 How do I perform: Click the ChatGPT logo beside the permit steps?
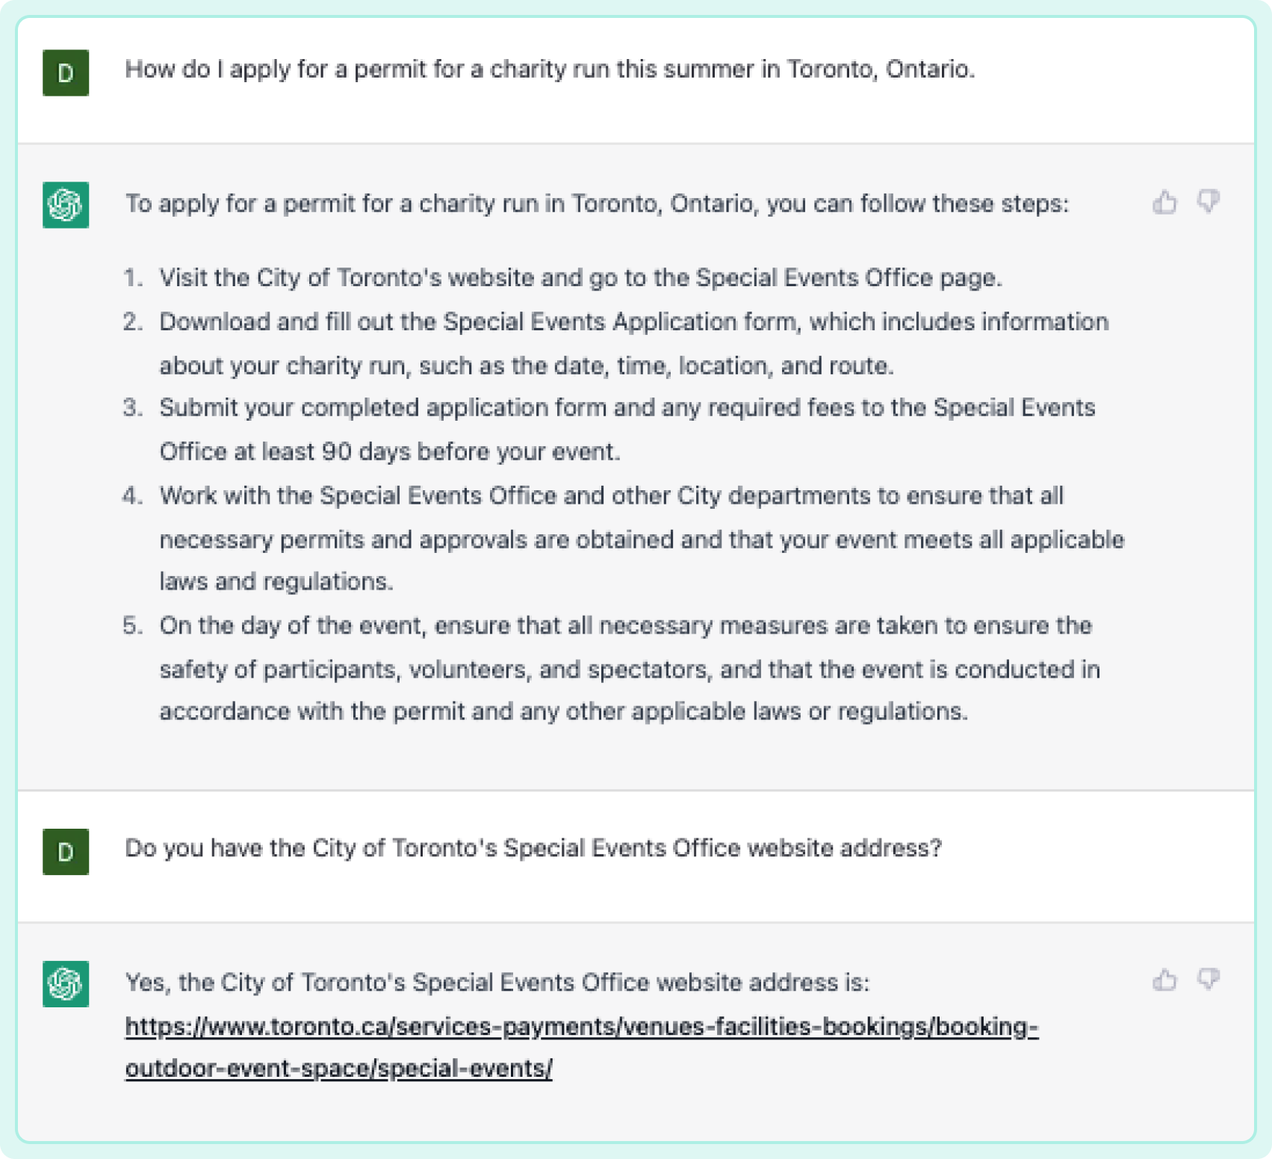66,204
